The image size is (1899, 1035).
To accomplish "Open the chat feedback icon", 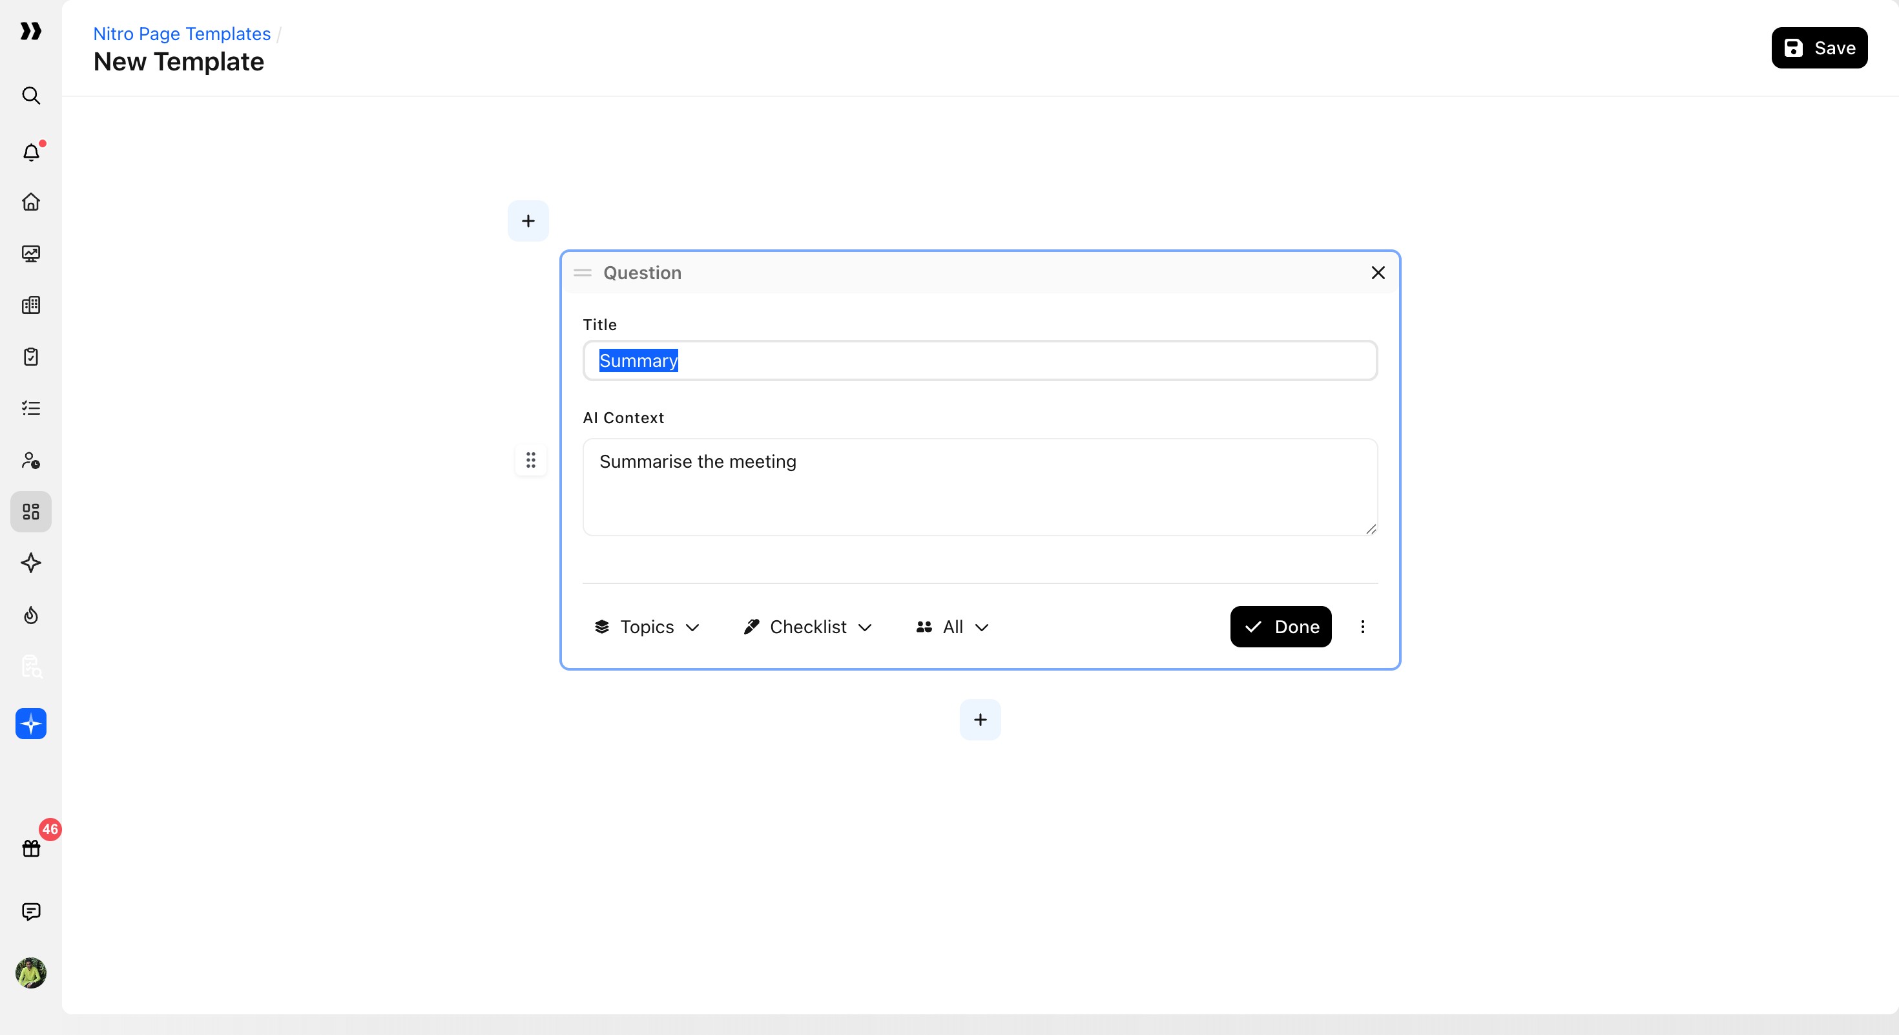I will point(30,912).
